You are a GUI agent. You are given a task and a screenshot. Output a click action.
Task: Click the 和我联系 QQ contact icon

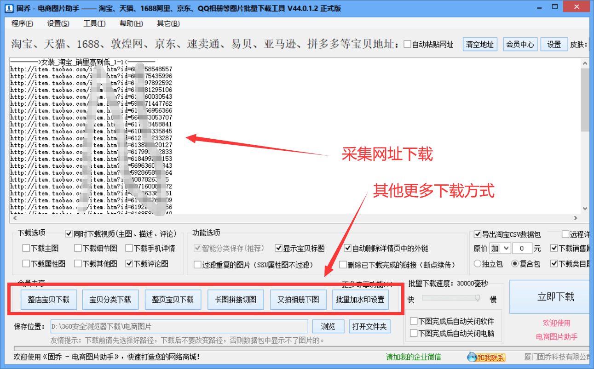(485, 357)
